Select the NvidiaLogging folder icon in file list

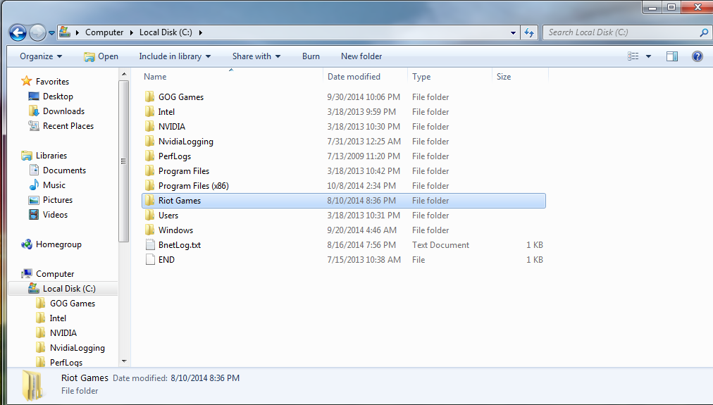coord(149,142)
